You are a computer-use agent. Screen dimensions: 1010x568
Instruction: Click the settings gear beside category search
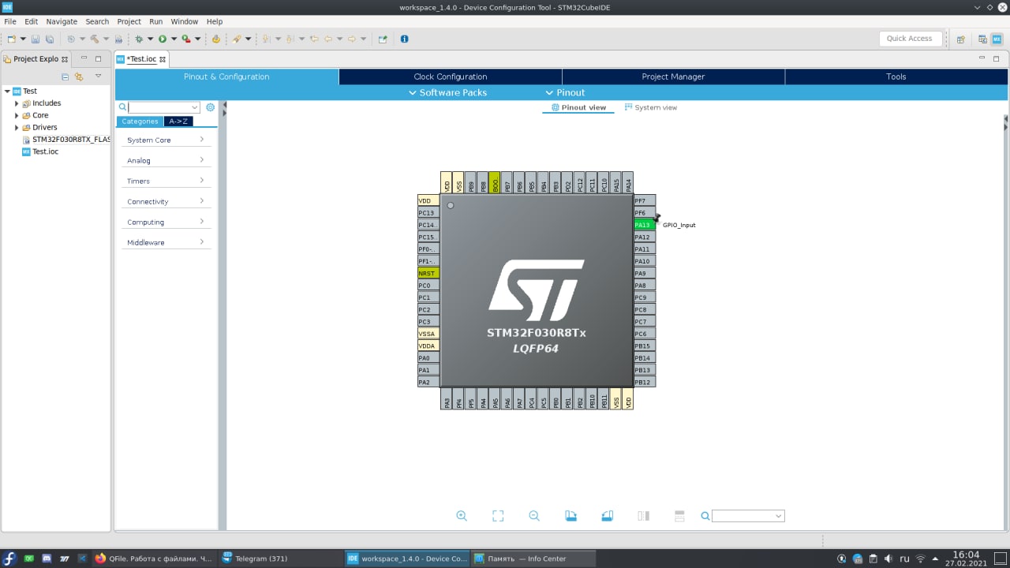coord(211,107)
